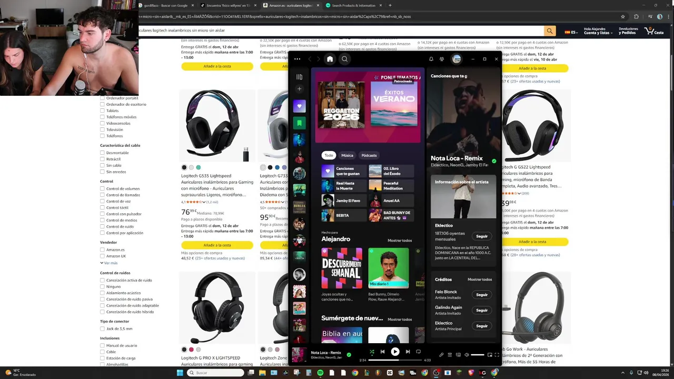674x379 pixels.
Task: Open Amazon language ES dropdown
Action: (571, 32)
